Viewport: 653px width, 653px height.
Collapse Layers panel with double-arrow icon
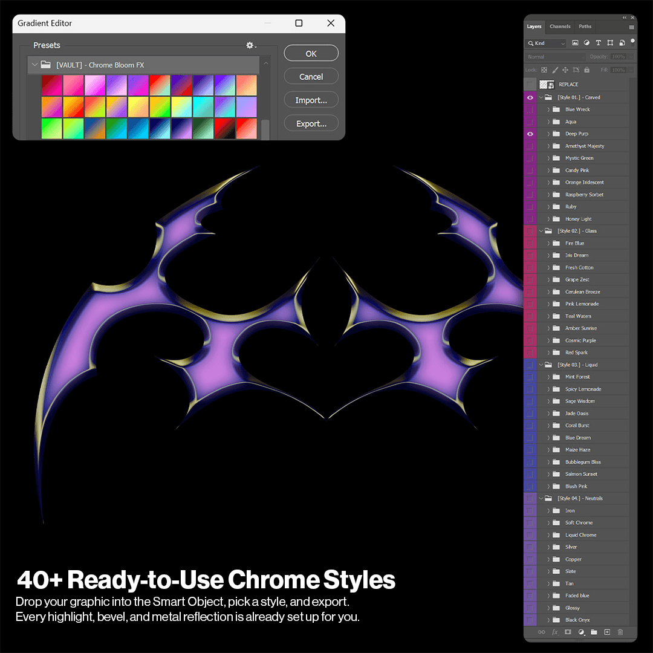pos(624,18)
